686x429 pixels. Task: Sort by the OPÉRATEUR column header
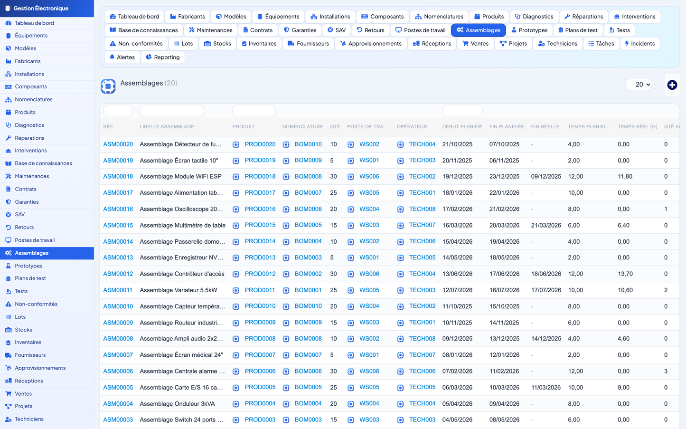(412, 127)
